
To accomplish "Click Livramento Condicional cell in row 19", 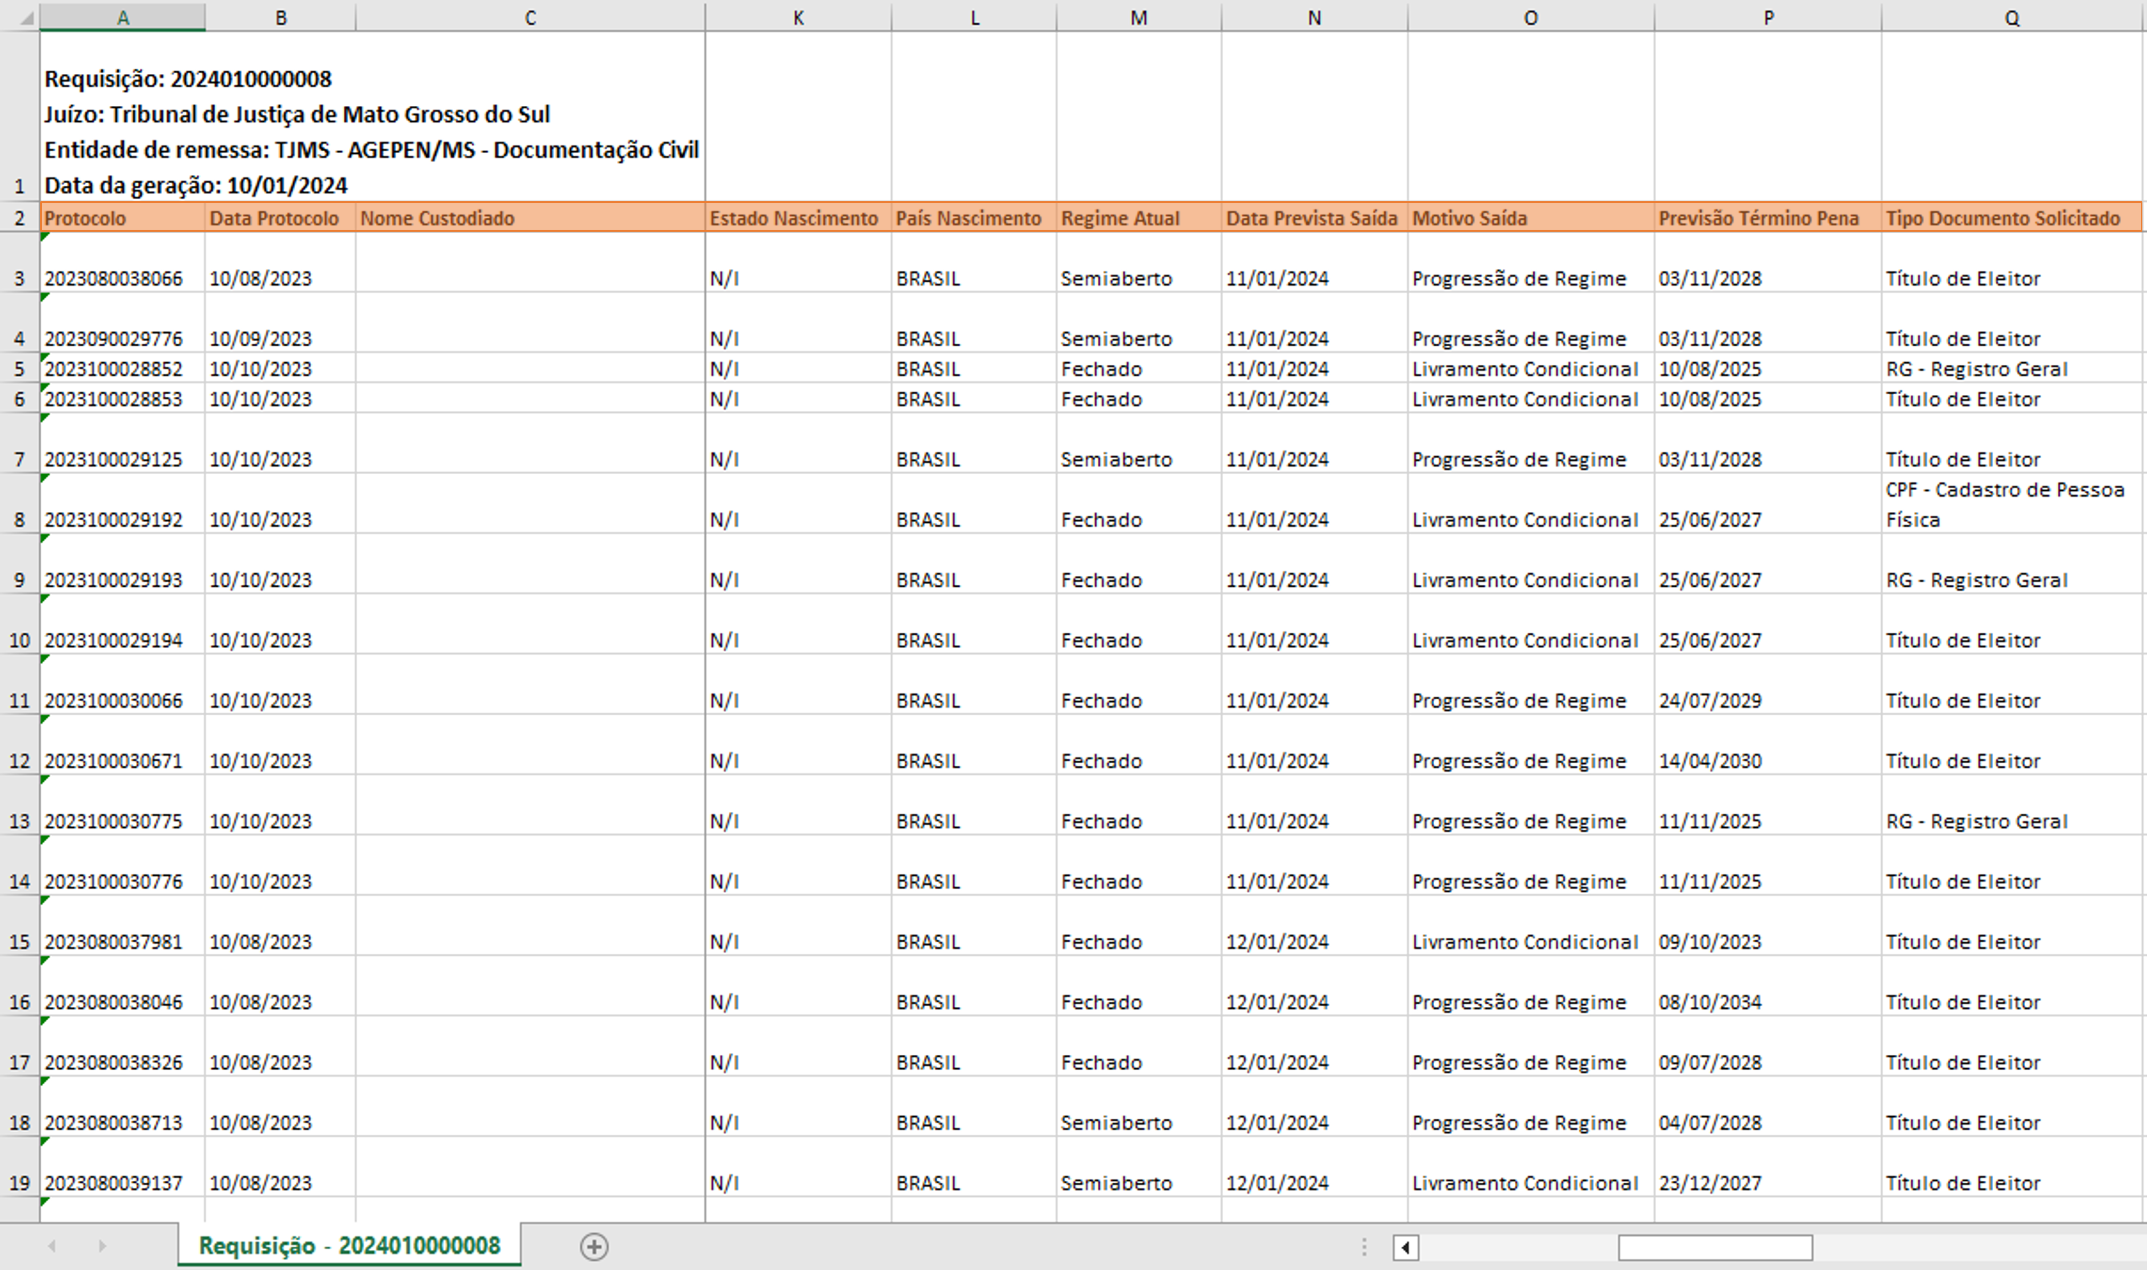I will [x=1531, y=1166].
